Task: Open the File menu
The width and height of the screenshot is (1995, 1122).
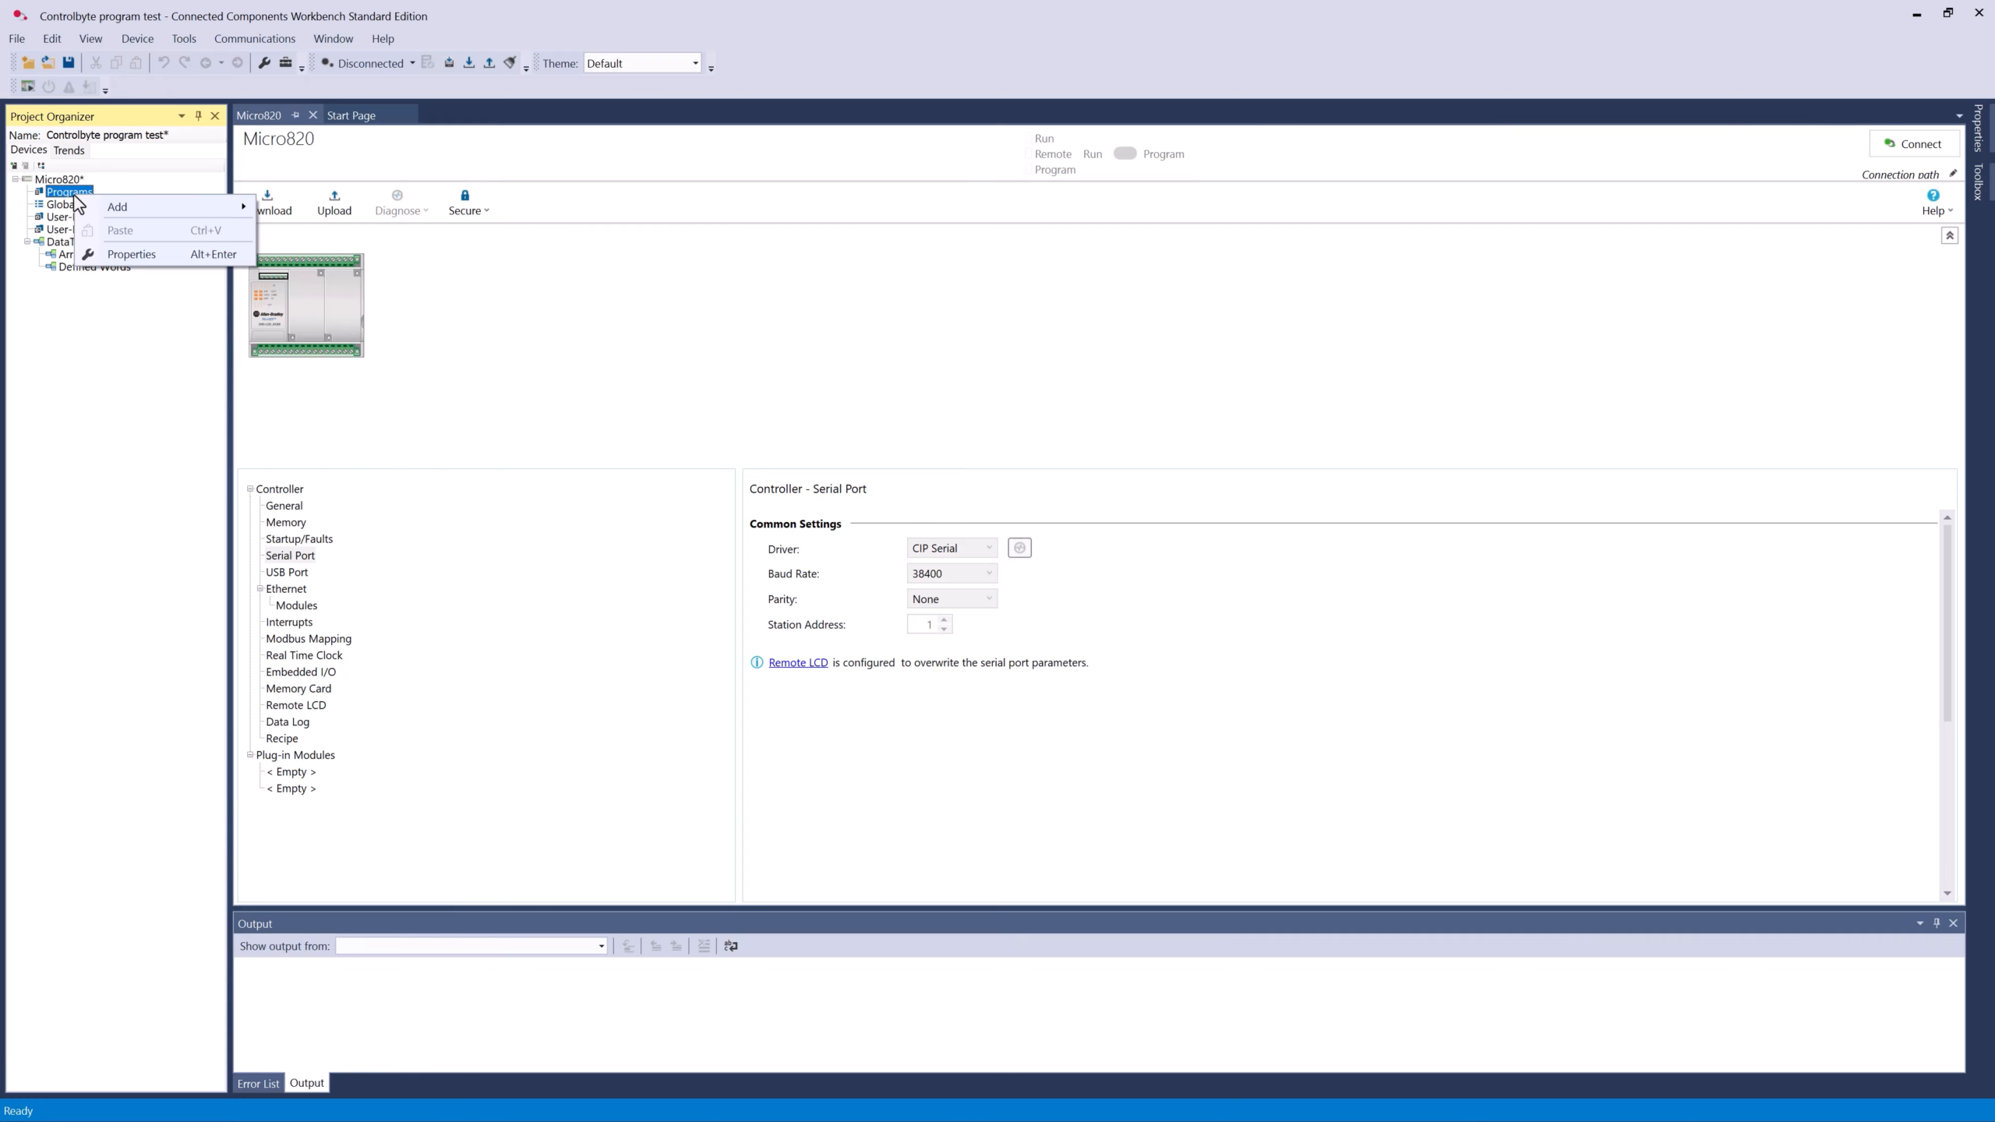Action: click(17, 38)
